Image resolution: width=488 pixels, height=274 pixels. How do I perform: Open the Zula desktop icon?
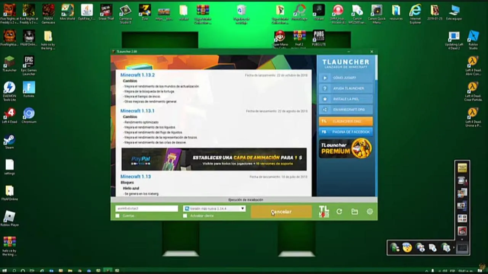tap(144, 10)
